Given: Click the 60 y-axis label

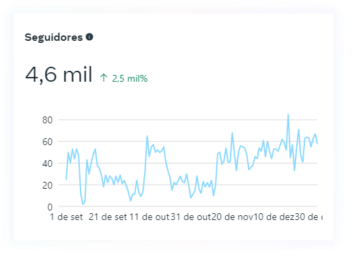Looking at the screenshot, I should point(47,142).
